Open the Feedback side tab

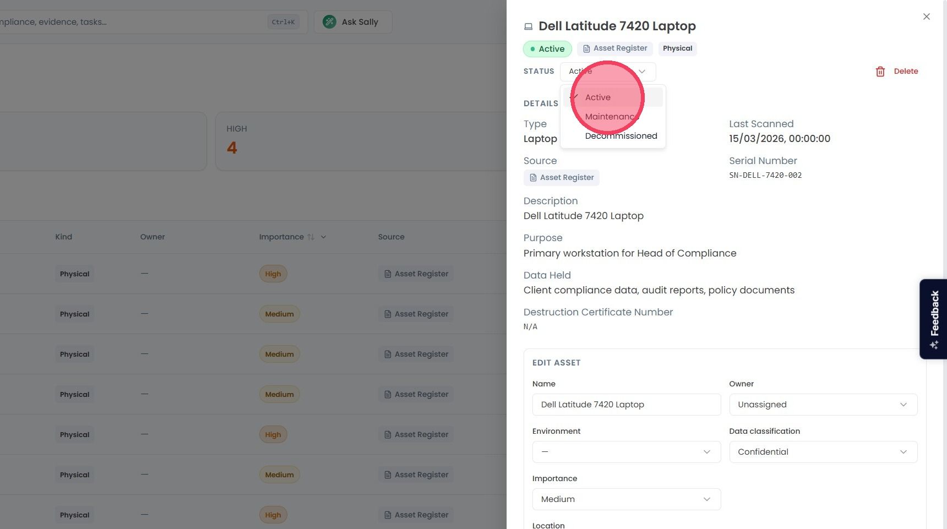point(934,319)
